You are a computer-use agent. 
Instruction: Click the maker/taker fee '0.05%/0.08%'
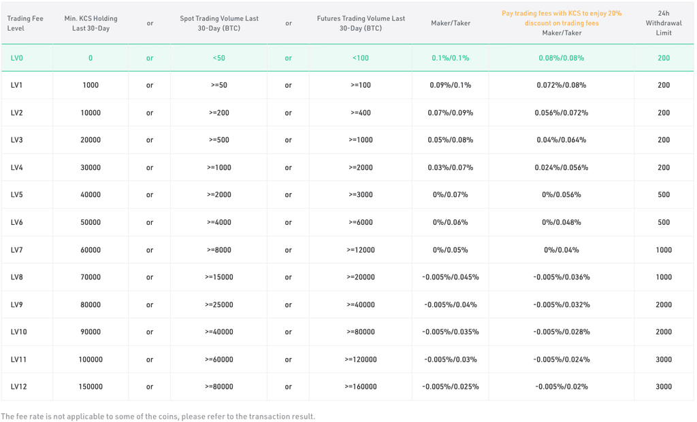pyautogui.click(x=451, y=140)
